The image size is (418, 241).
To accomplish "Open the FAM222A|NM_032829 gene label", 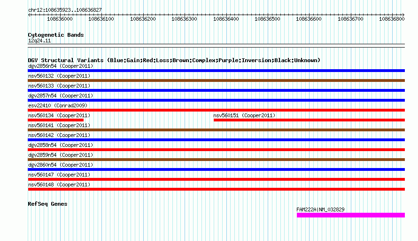I will pyautogui.click(x=320, y=209).
